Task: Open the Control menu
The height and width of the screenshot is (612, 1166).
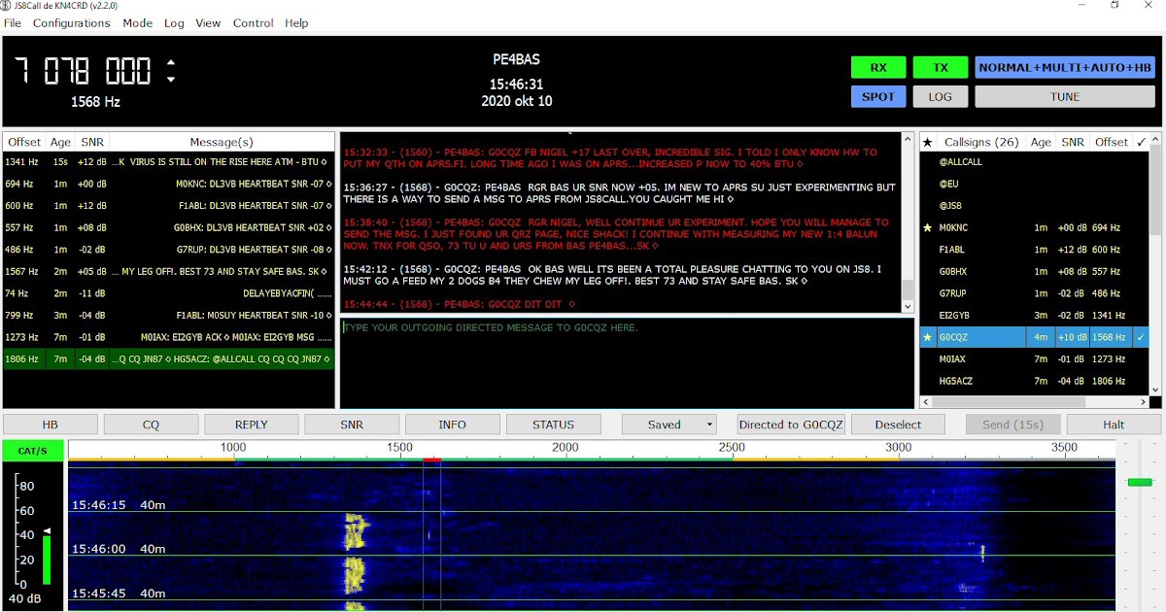Action: 253,23
